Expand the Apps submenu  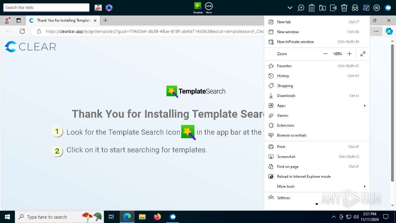click(x=317, y=106)
